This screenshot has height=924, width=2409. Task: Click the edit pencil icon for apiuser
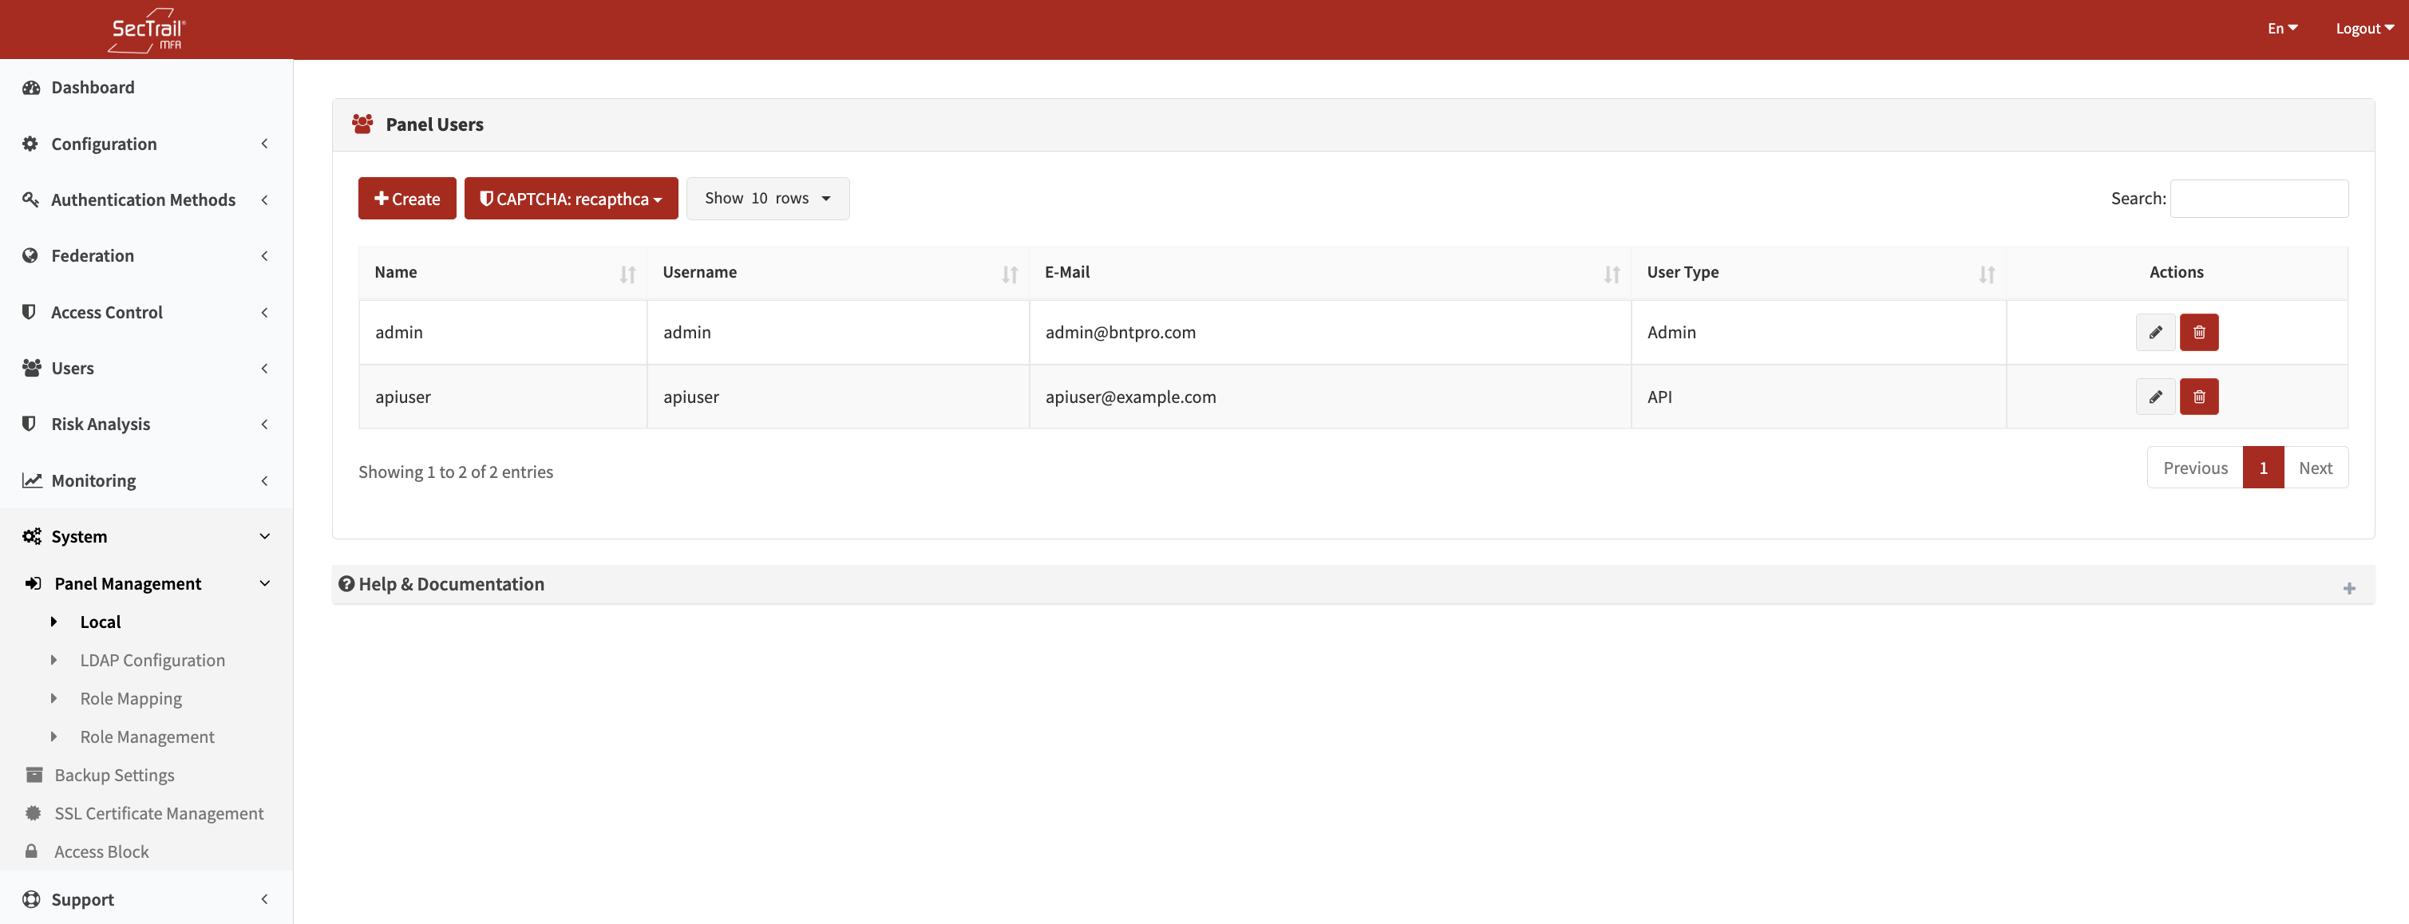2154,397
